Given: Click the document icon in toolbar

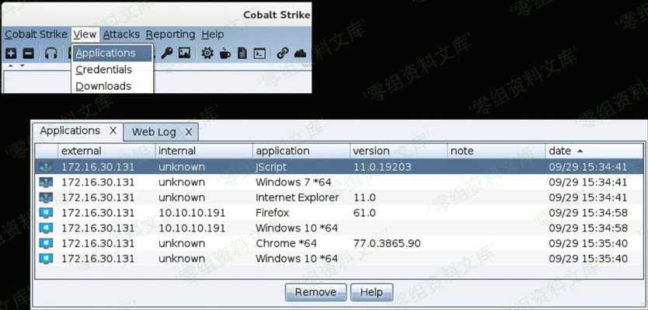Looking at the screenshot, I should point(242,53).
